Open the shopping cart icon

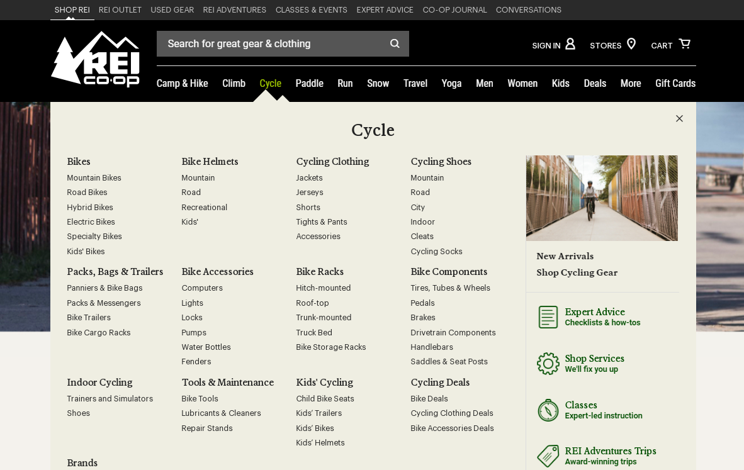point(684,44)
